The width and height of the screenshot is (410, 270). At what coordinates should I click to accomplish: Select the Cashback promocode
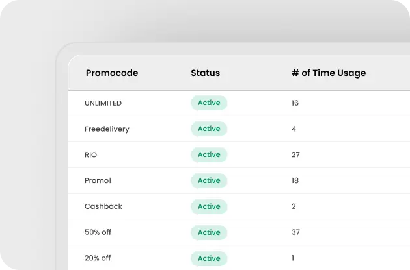click(x=103, y=206)
